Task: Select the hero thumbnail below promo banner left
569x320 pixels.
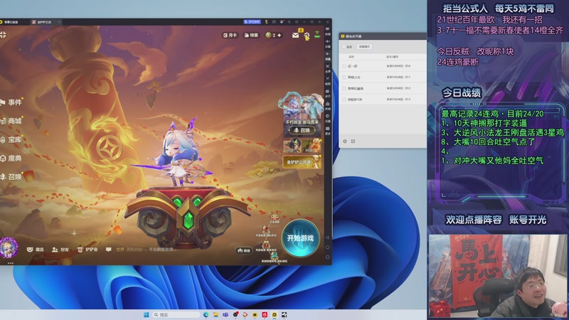Action: coord(292,146)
